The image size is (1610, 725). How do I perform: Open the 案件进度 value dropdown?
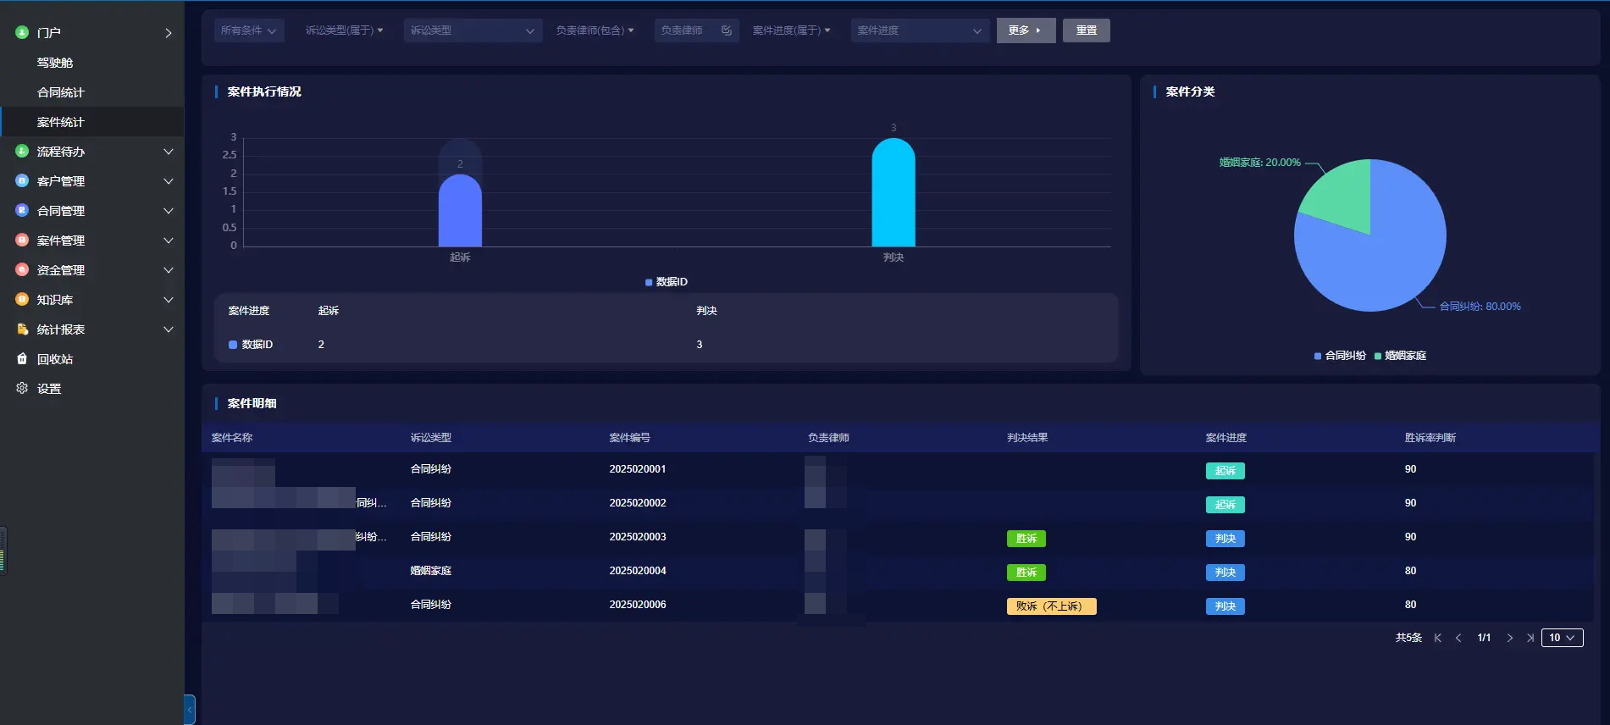[x=920, y=30]
